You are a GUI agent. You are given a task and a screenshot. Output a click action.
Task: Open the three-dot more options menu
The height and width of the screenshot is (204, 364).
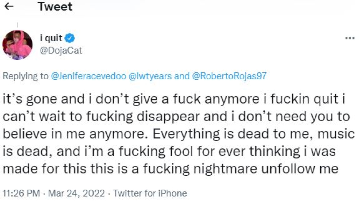(350, 38)
